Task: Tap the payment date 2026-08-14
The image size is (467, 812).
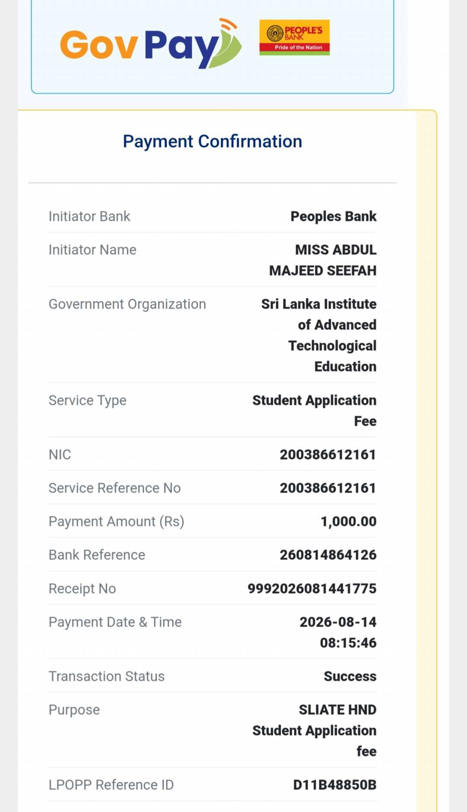Action: 338,622
